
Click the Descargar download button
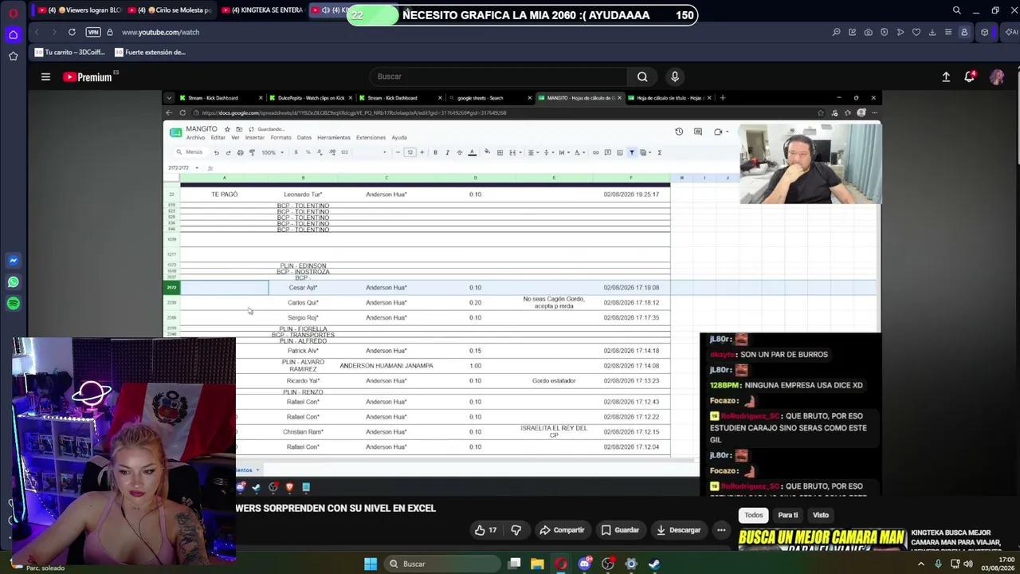pos(678,530)
